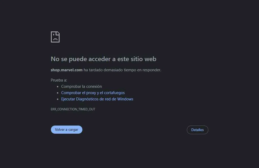Click the word cortafuegos in the link
Image resolution: width=259 pixels, height=168 pixels.
[114, 93]
